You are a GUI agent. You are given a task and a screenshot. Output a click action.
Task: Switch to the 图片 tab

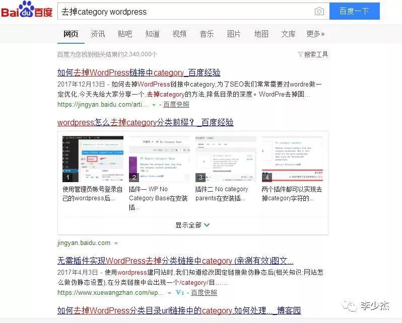(x=234, y=34)
